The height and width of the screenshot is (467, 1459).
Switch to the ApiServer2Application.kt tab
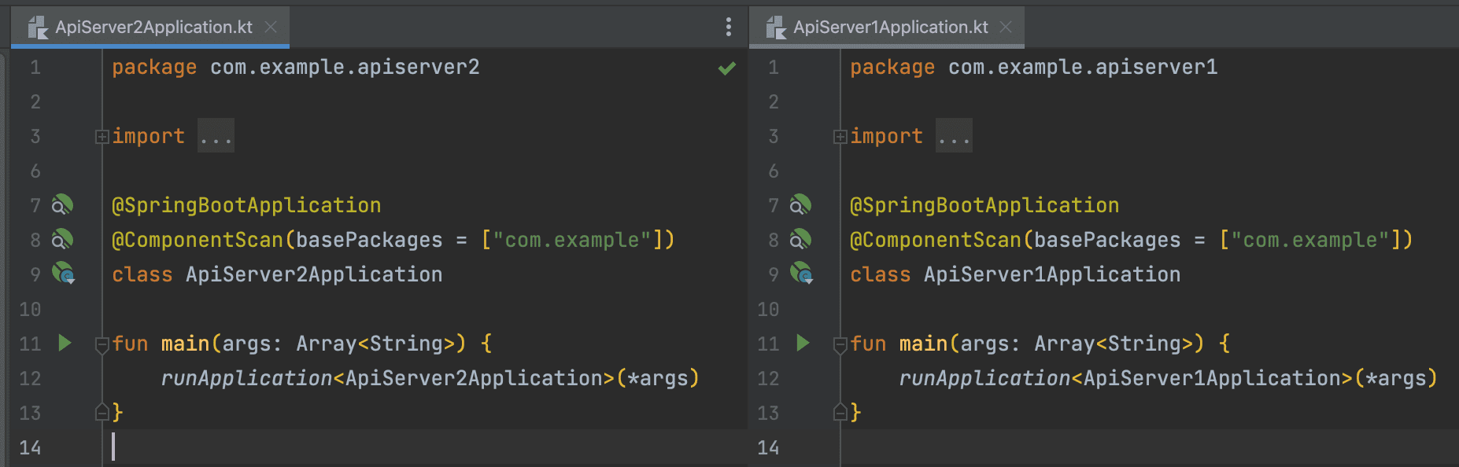153,28
